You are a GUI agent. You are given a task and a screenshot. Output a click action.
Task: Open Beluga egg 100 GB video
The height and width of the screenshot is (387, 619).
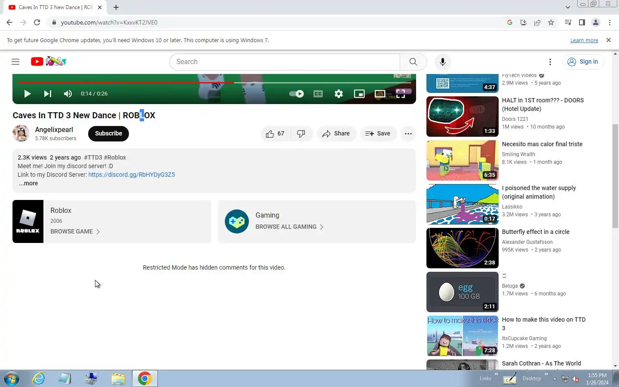click(x=463, y=292)
